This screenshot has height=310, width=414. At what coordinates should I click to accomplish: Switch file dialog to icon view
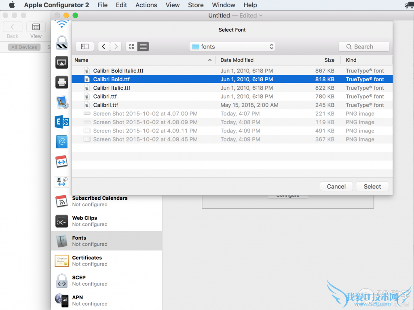pos(131,46)
